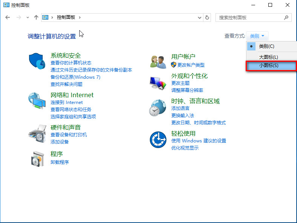This screenshot has height=223, width=297.
Task: Open 查看你的计算机状态 link
Action: 71,63
